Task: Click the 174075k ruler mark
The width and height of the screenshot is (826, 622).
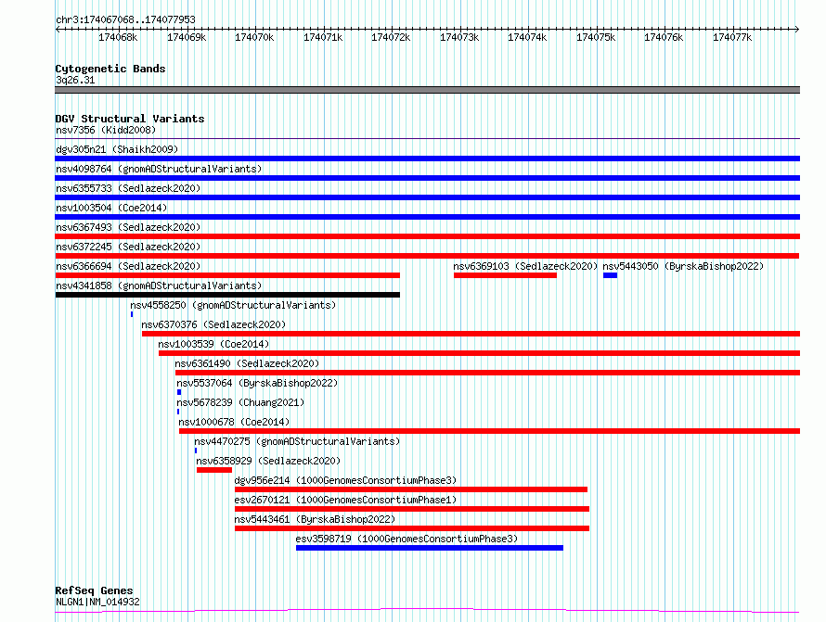Action: click(x=596, y=37)
